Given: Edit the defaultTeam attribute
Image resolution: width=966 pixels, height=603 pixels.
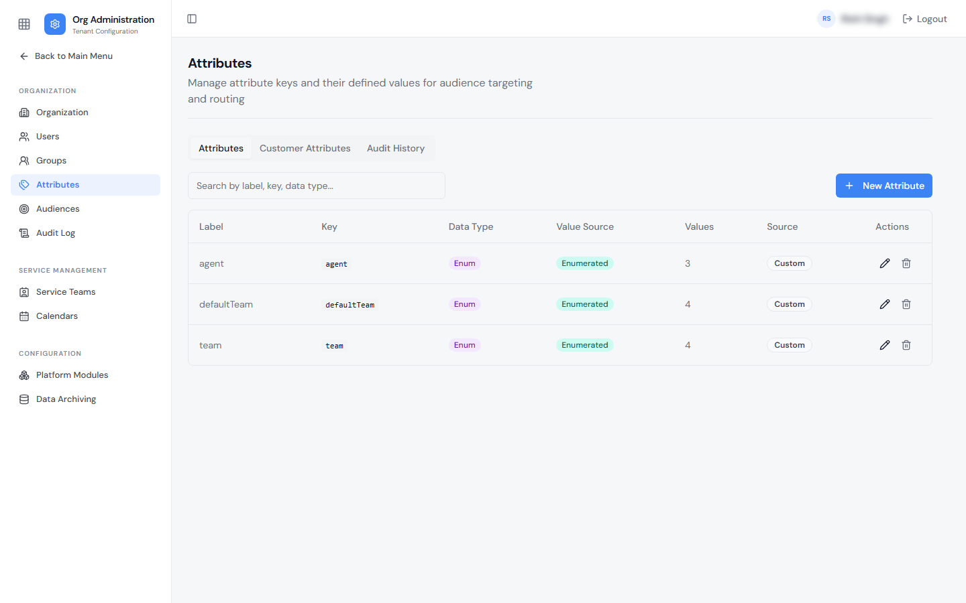Looking at the screenshot, I should coord(885,304).
